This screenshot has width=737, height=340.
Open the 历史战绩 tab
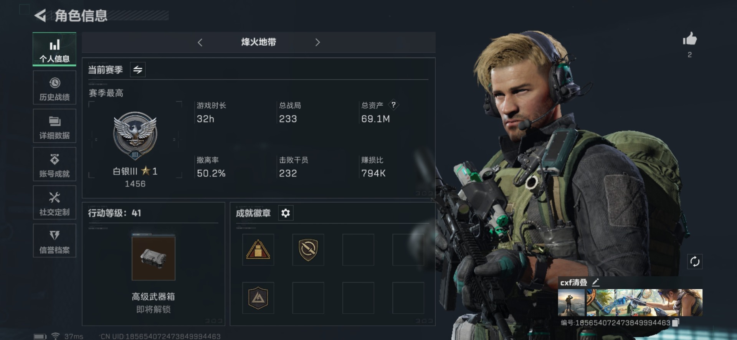click(x=55, y=88)
